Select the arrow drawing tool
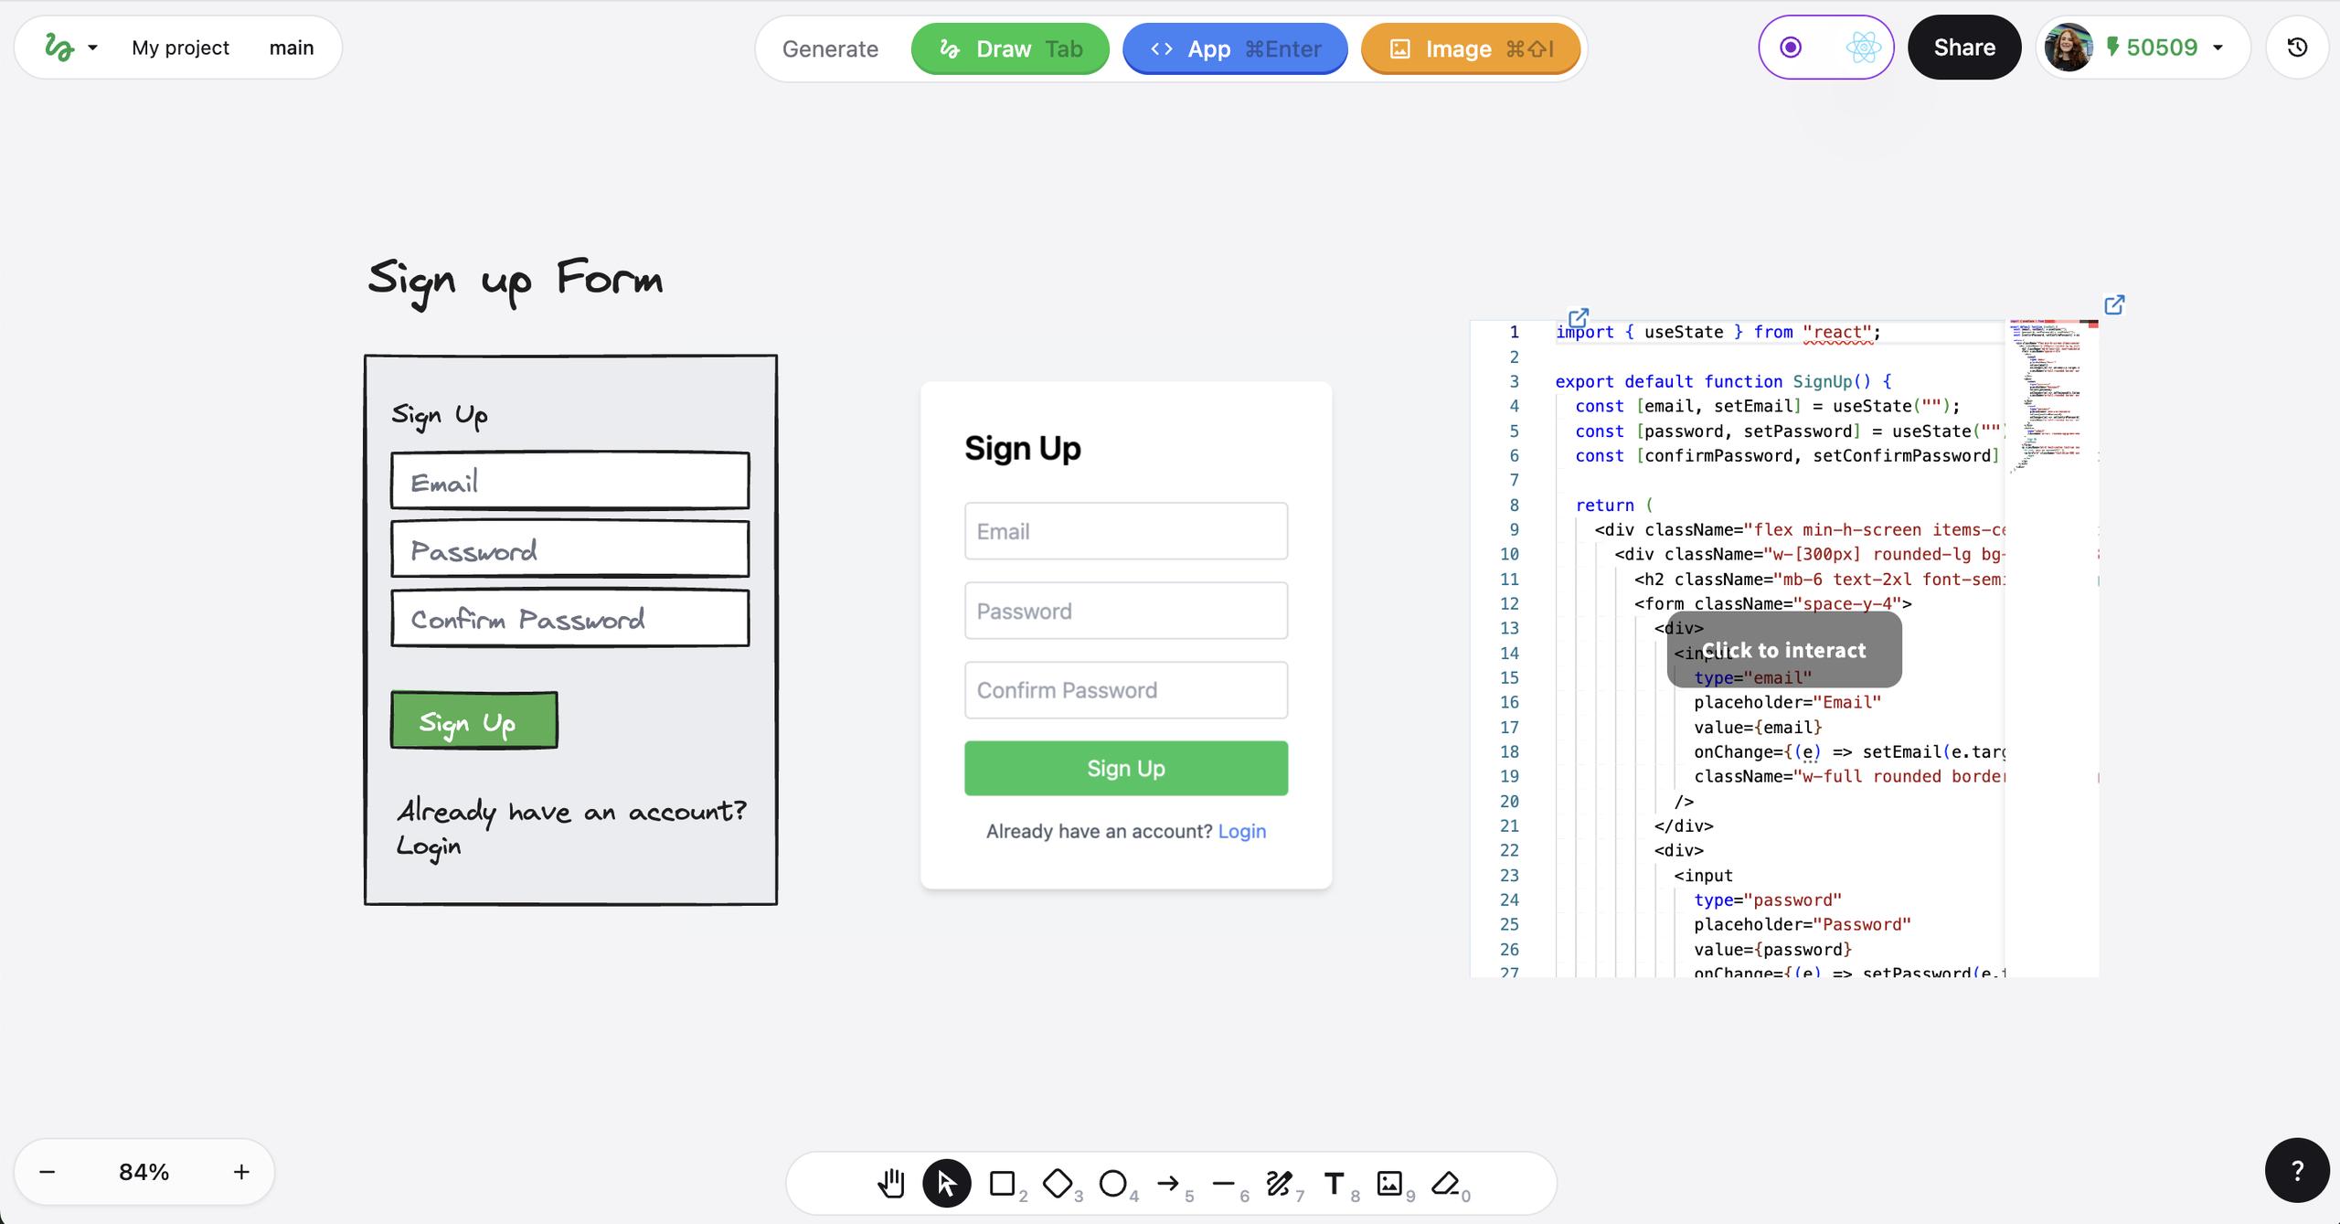Image resolution: width=2340 pixels, height=1224 pixels. pyautogui.click(x=1168, y=1183)
